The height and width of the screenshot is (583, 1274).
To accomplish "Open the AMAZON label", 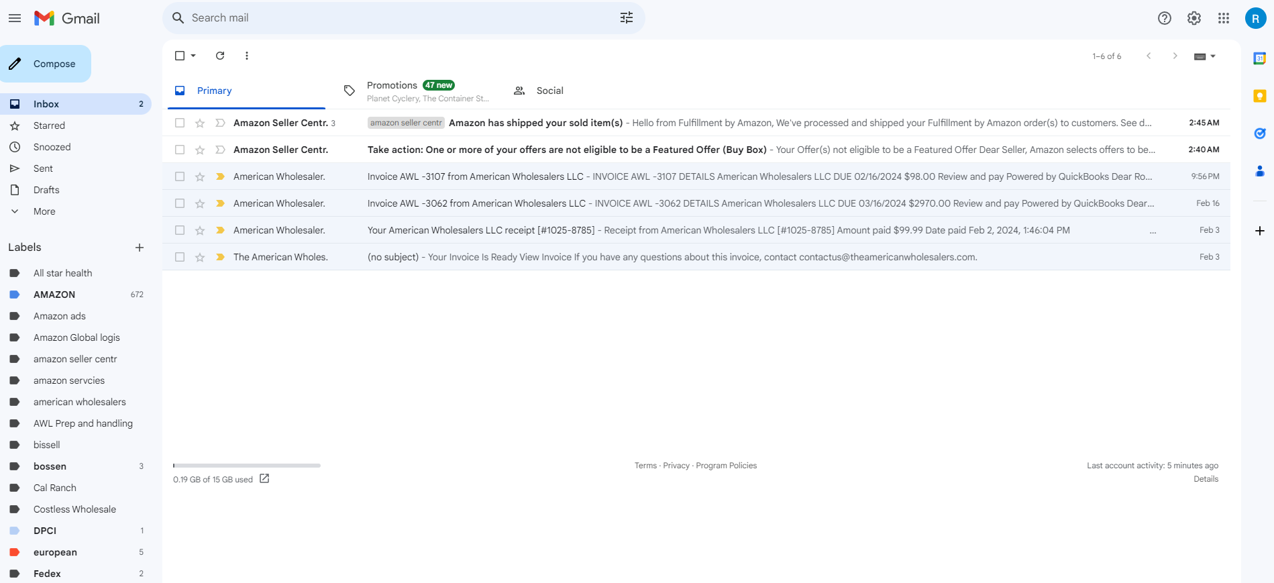I will [x=76, y=295].
